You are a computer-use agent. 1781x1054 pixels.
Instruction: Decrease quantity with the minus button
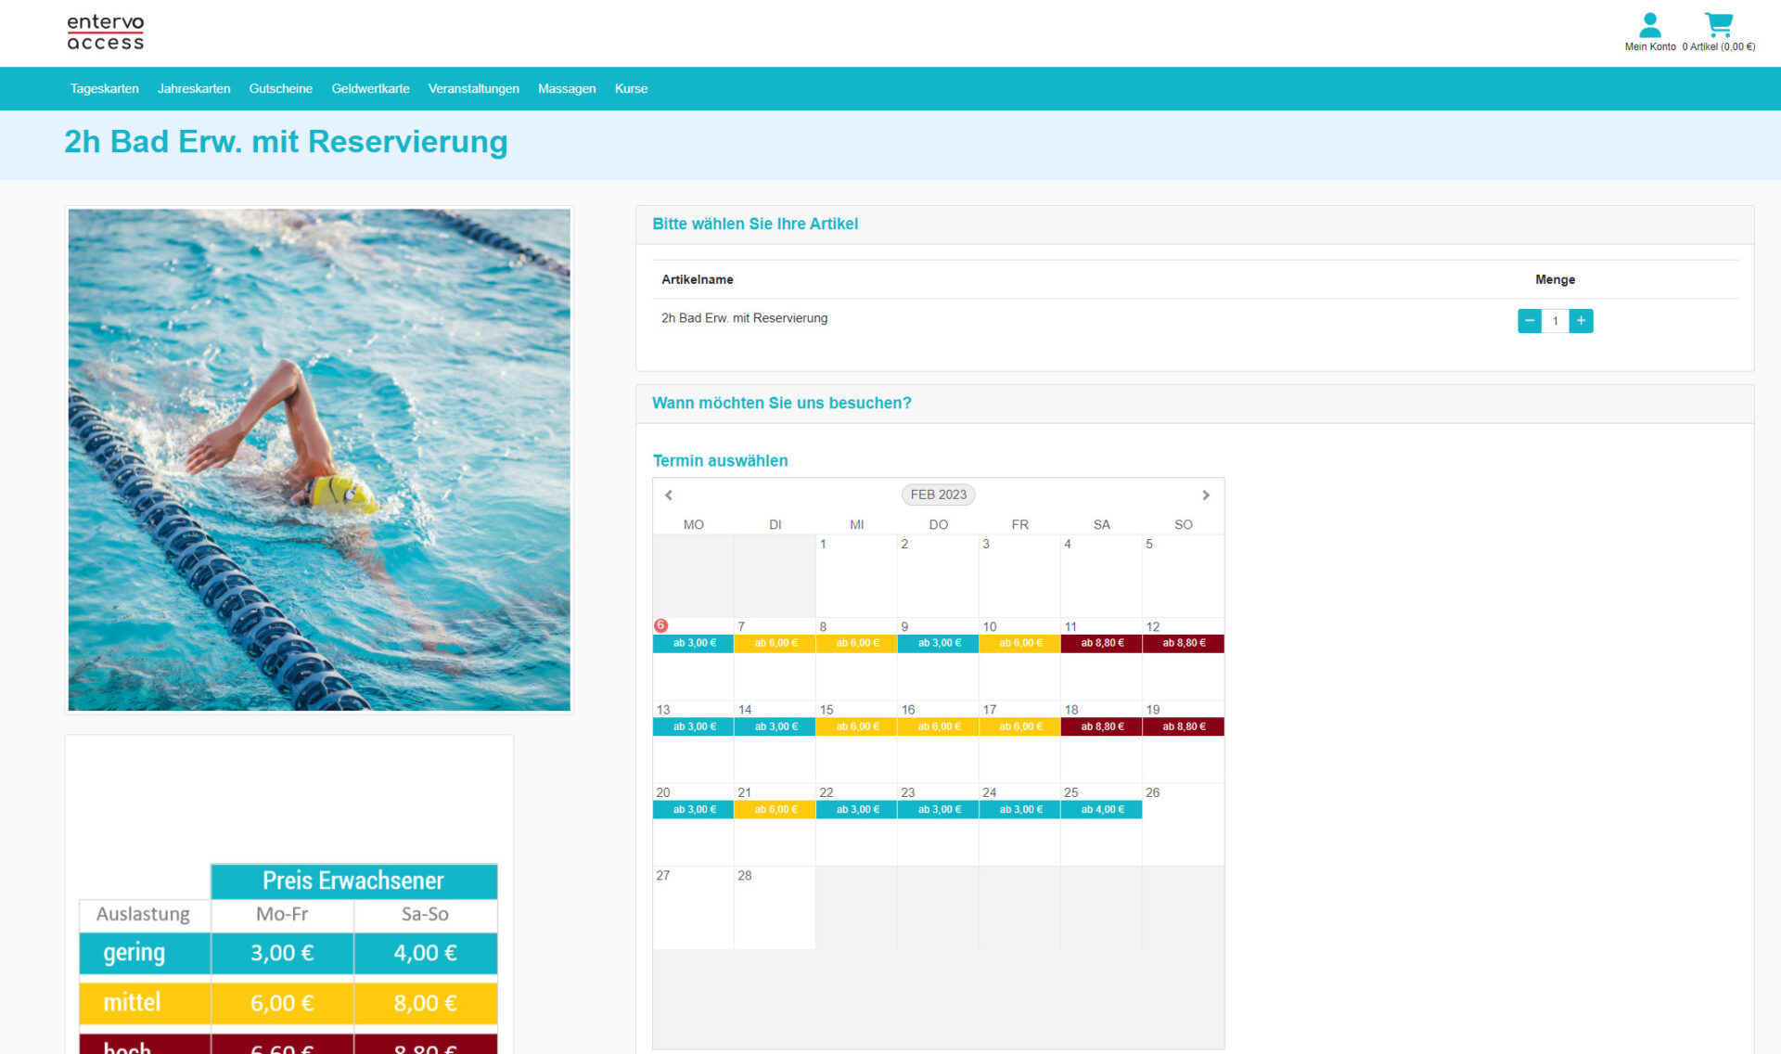coord(1529,321)
